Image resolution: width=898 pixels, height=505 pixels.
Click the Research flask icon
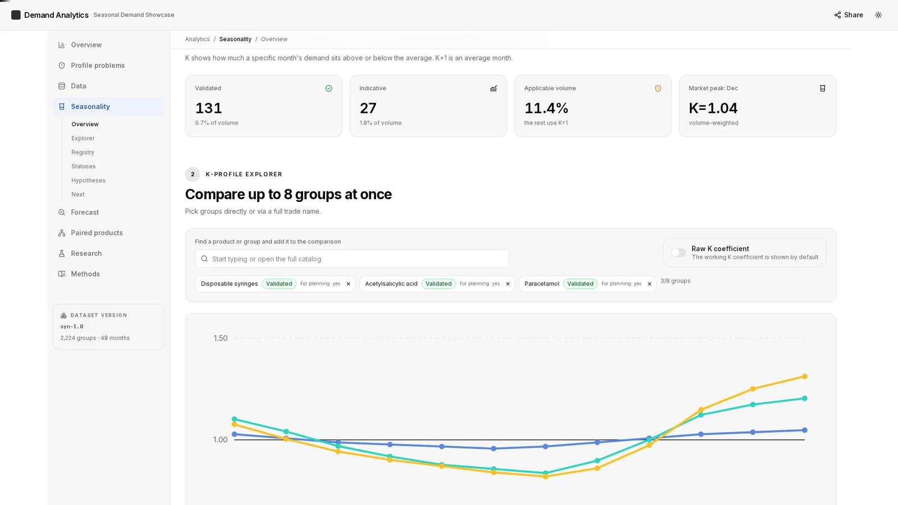tap(62, 254)
